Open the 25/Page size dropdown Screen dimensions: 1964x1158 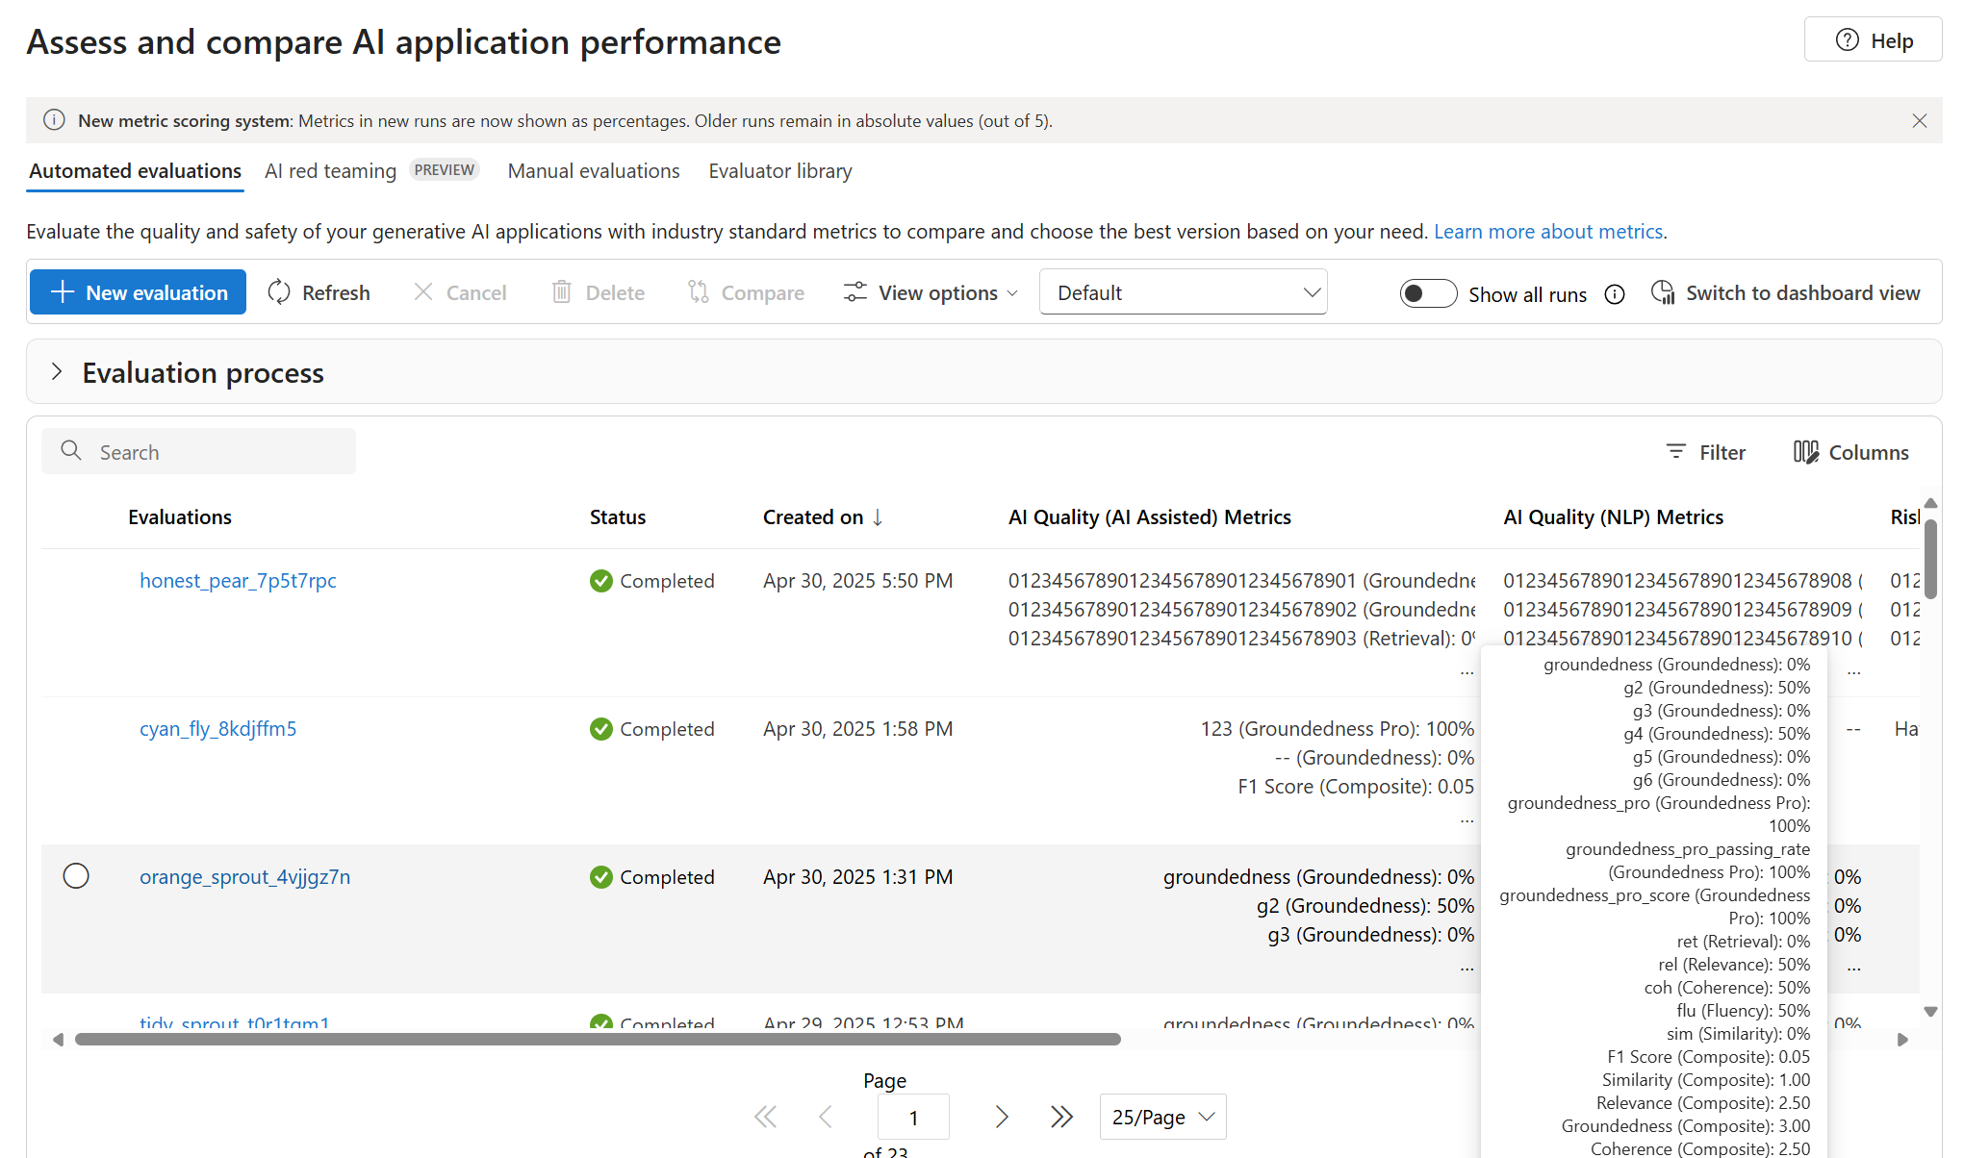tap(1162, 1117)
